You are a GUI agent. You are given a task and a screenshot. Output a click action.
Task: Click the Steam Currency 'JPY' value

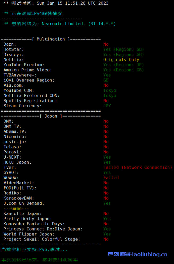107,106
